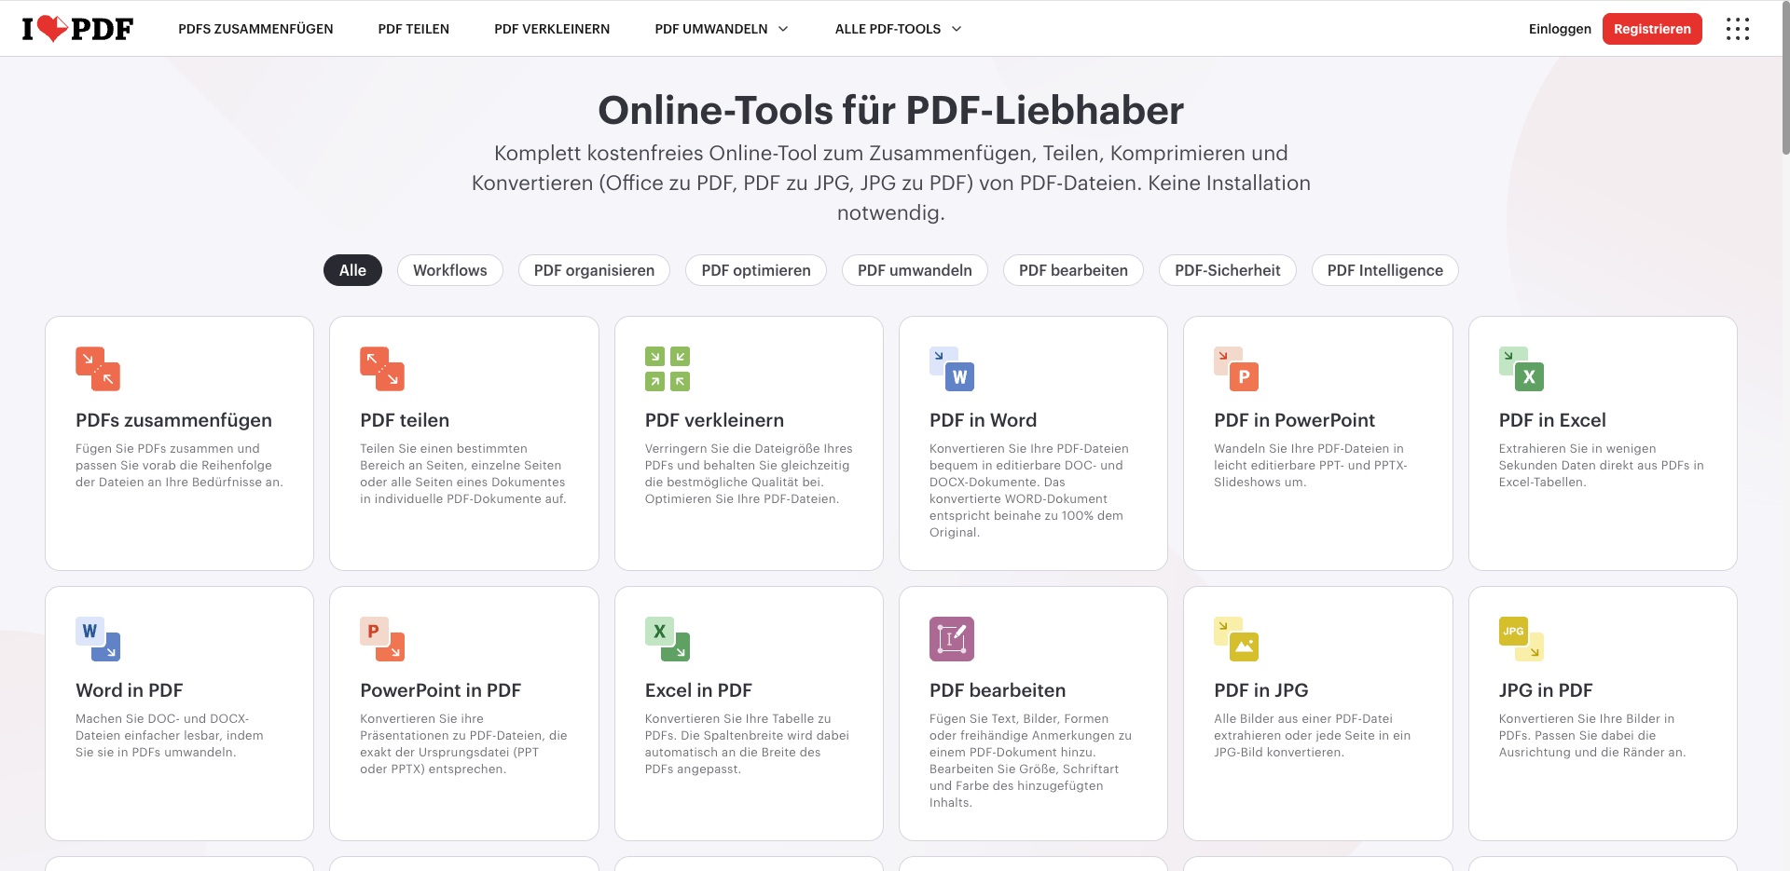Screen dimensions: 1790x871
Task: Open the PowerPoint in PDF card title
Action: 440,690
